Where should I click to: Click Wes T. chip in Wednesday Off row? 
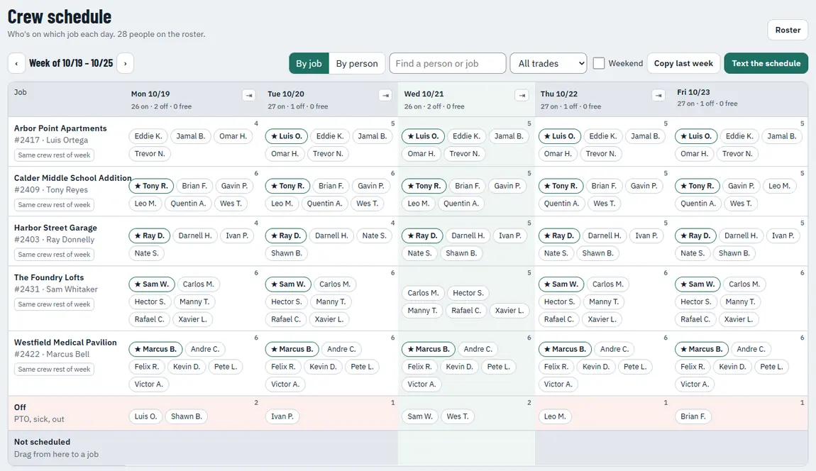coord(458,416)
